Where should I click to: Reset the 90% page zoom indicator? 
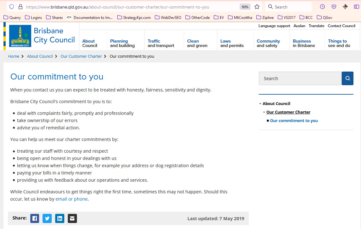245,7
